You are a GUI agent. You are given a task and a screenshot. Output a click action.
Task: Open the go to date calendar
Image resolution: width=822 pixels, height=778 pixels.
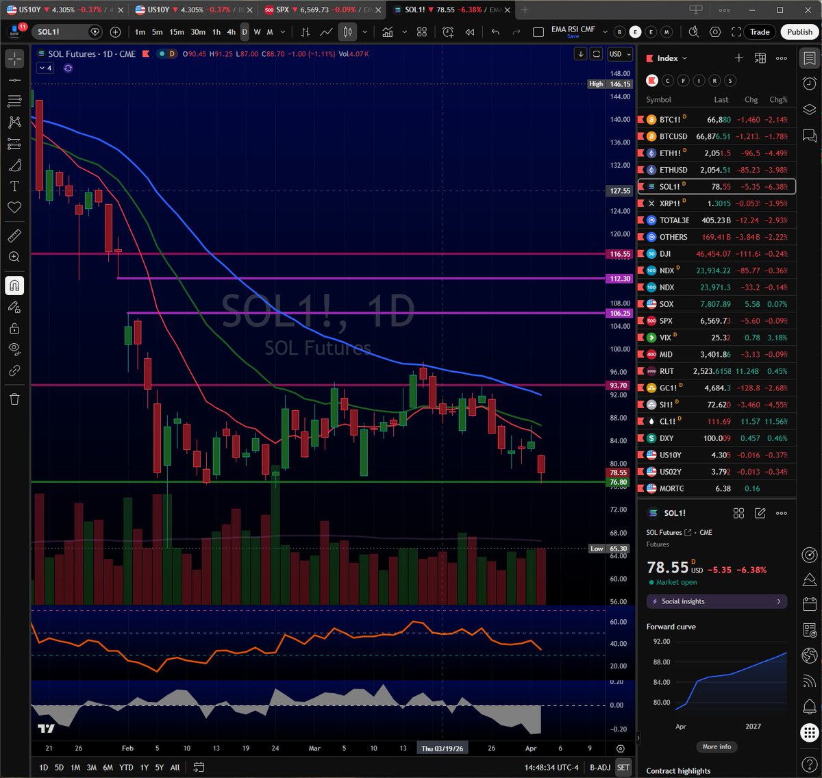coord(199,767)
